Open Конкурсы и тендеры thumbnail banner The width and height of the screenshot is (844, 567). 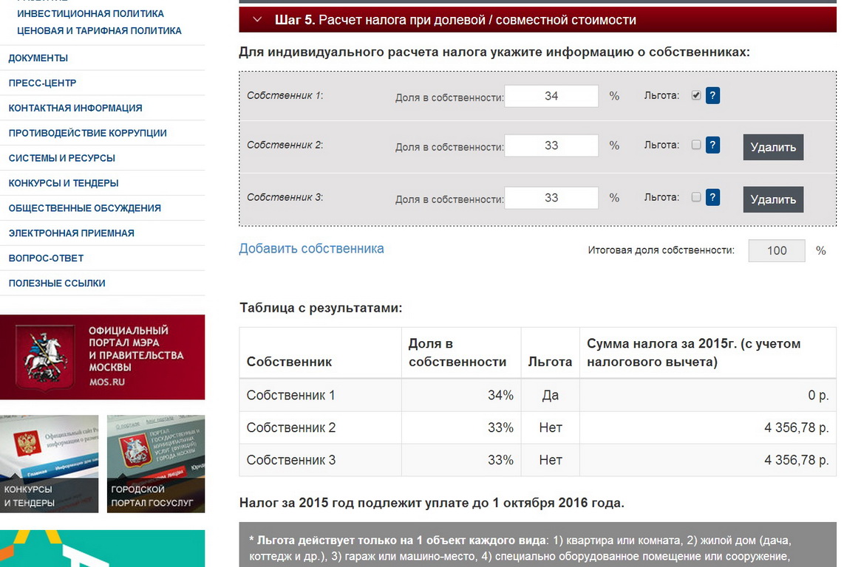pos(49,464)
